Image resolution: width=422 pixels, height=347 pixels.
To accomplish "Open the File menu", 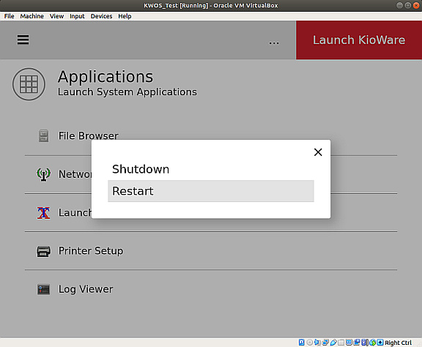I will pos(9,16).
